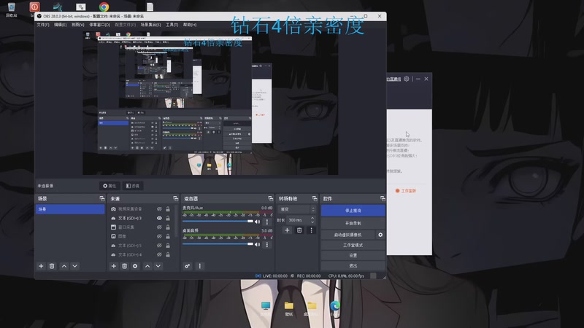Add a transition with the plus icon
This screenshot has height=328, width=584.
click(x=287, y=230)
